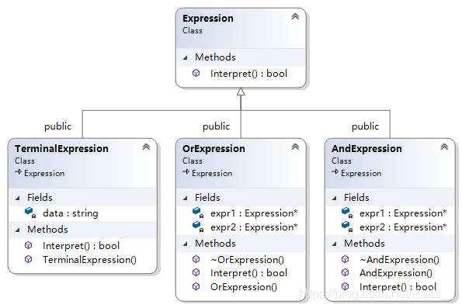Click method icon beside TerminalExpression() constructor
The width and height of the screenshot is (462, 308).
[28, 259]
